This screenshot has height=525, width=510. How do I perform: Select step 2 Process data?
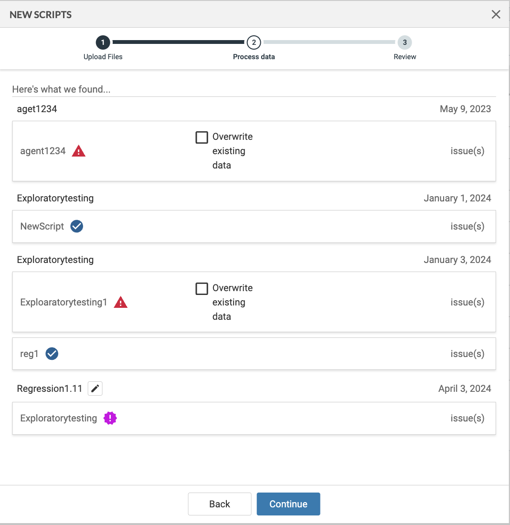tap(254, 43)
